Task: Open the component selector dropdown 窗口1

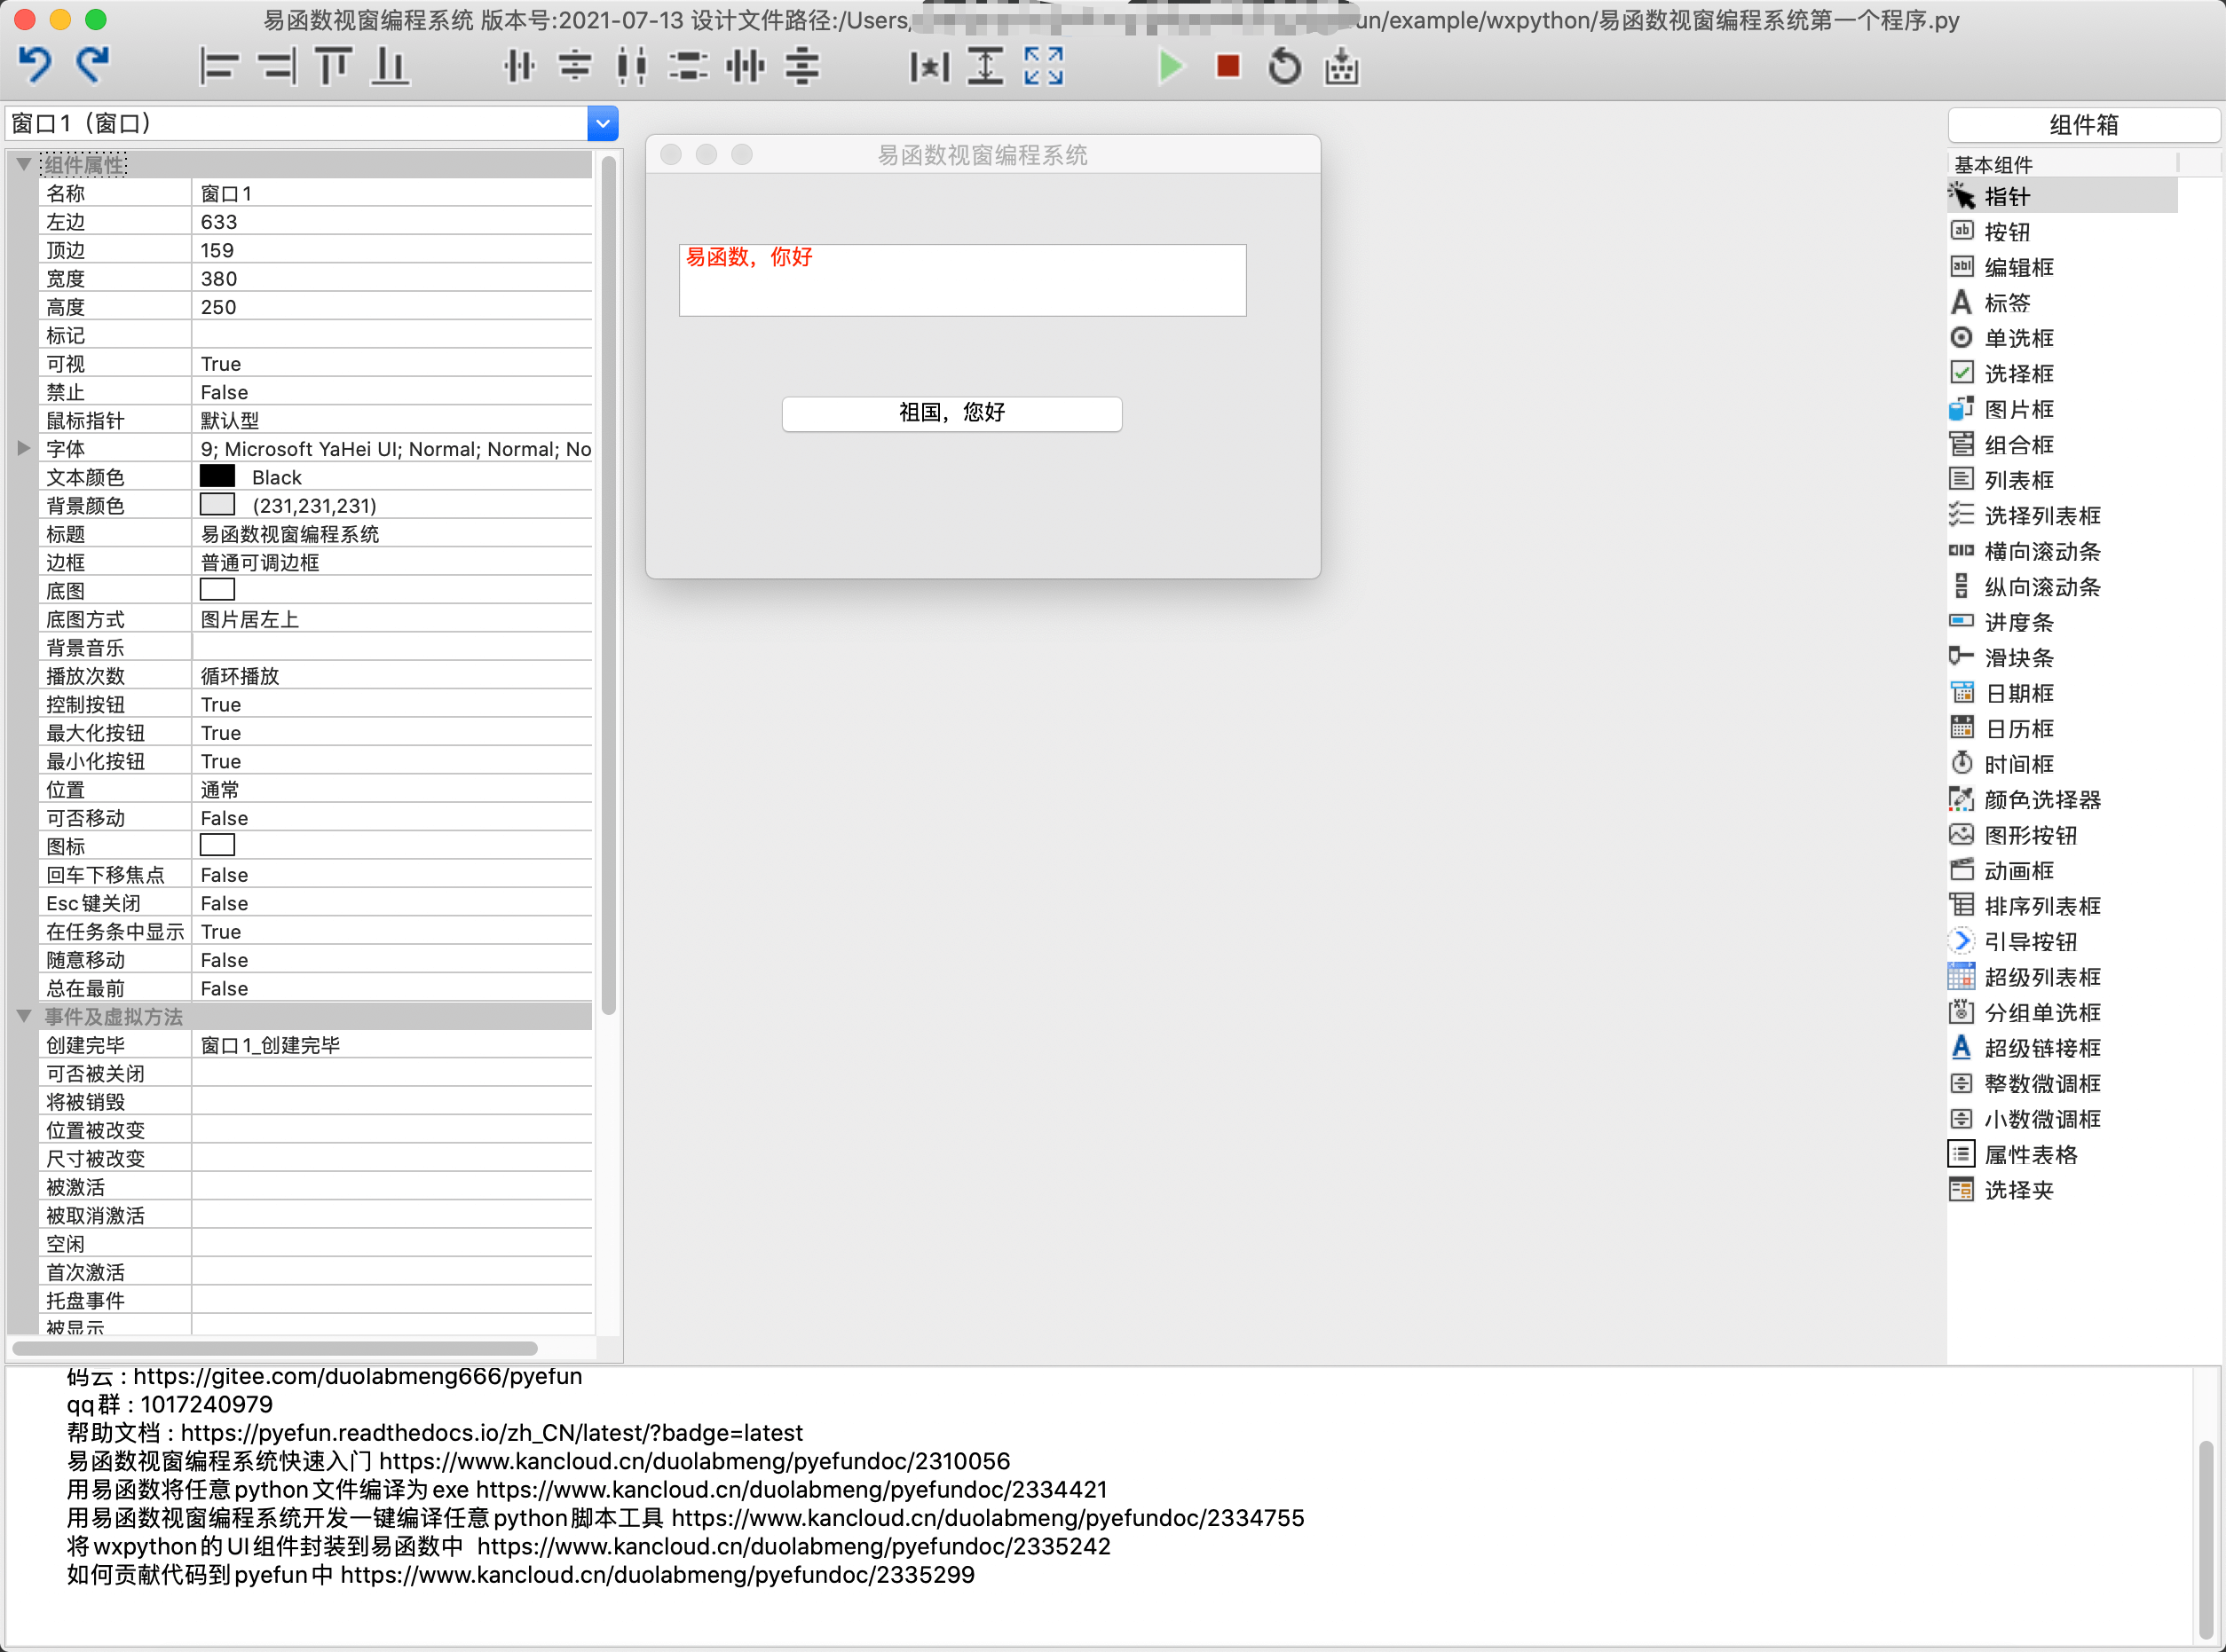Action: pyautogui.click(x=603, y=123)
